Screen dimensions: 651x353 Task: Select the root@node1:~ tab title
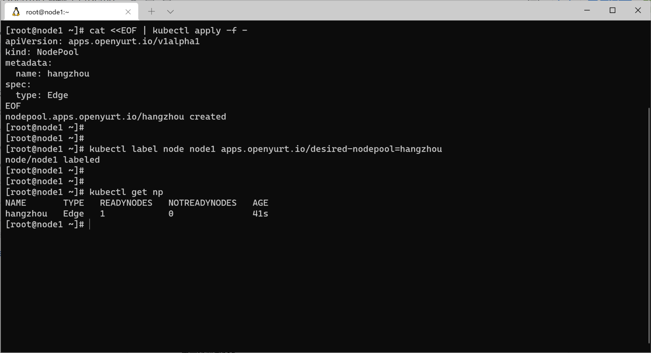pyautogui.click(x=48, y=12)
